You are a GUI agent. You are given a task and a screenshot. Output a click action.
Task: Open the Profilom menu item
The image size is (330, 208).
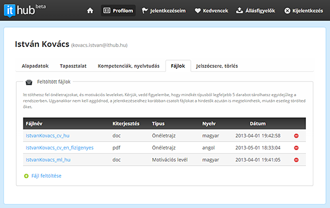(x=118, y=10)
